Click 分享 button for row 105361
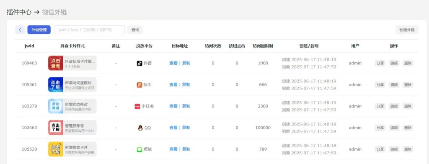Image resolution: width=429 pixels, height=164 pixels. point(380,85)
